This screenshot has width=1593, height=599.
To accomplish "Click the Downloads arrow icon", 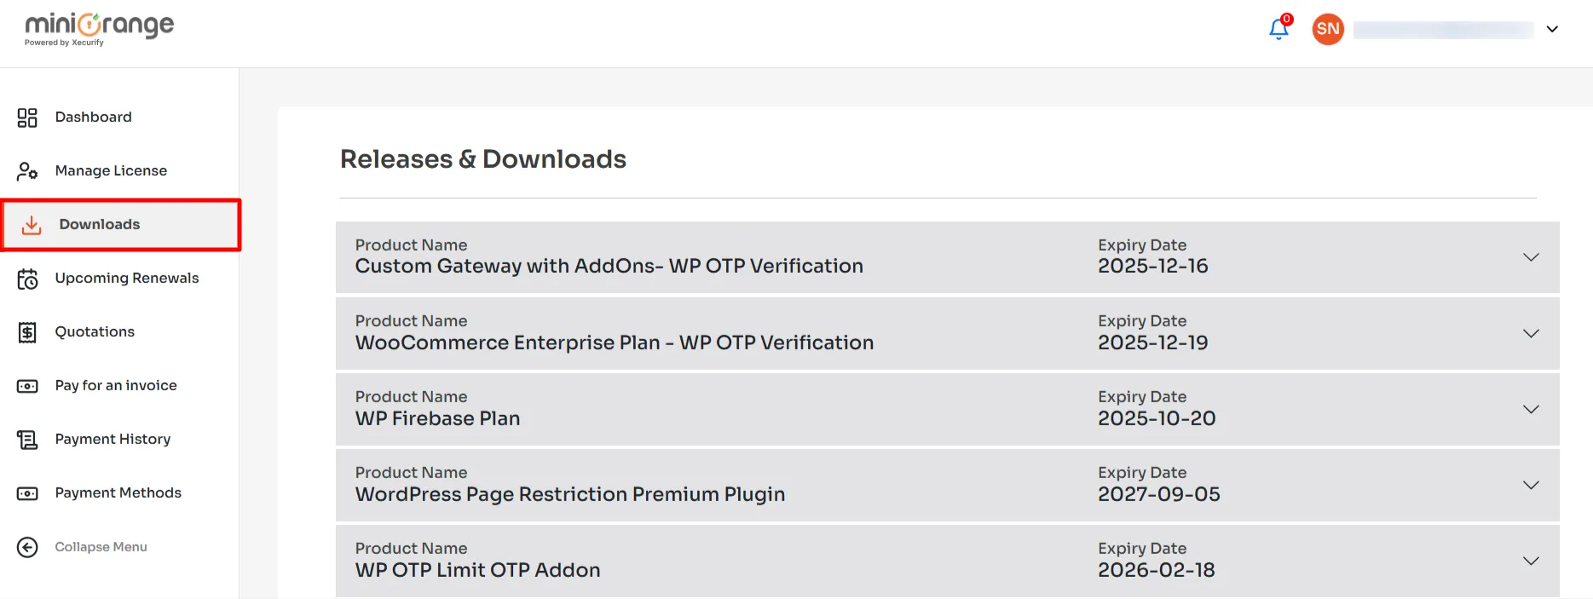I will tap(32, 225).
